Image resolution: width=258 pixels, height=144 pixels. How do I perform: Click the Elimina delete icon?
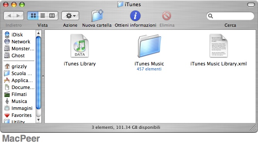(x=167, y=16)
